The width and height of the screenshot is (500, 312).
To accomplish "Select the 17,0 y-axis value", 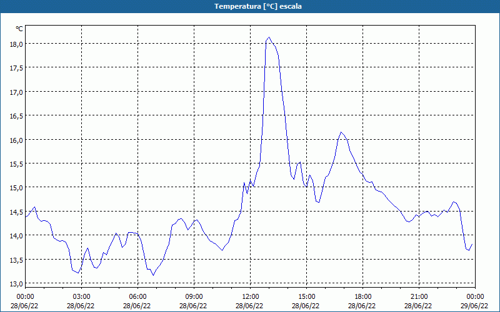I will pos(17,92).
